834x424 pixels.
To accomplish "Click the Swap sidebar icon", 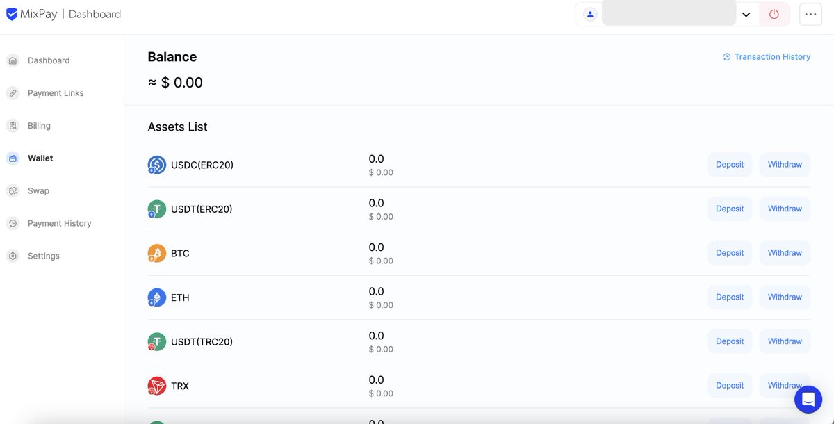I will pyautogui.click(x=13, y=190).
